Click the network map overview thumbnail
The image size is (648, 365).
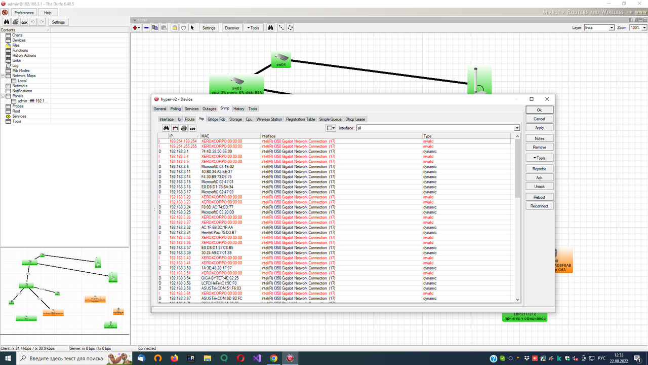(x=64, y=296)
